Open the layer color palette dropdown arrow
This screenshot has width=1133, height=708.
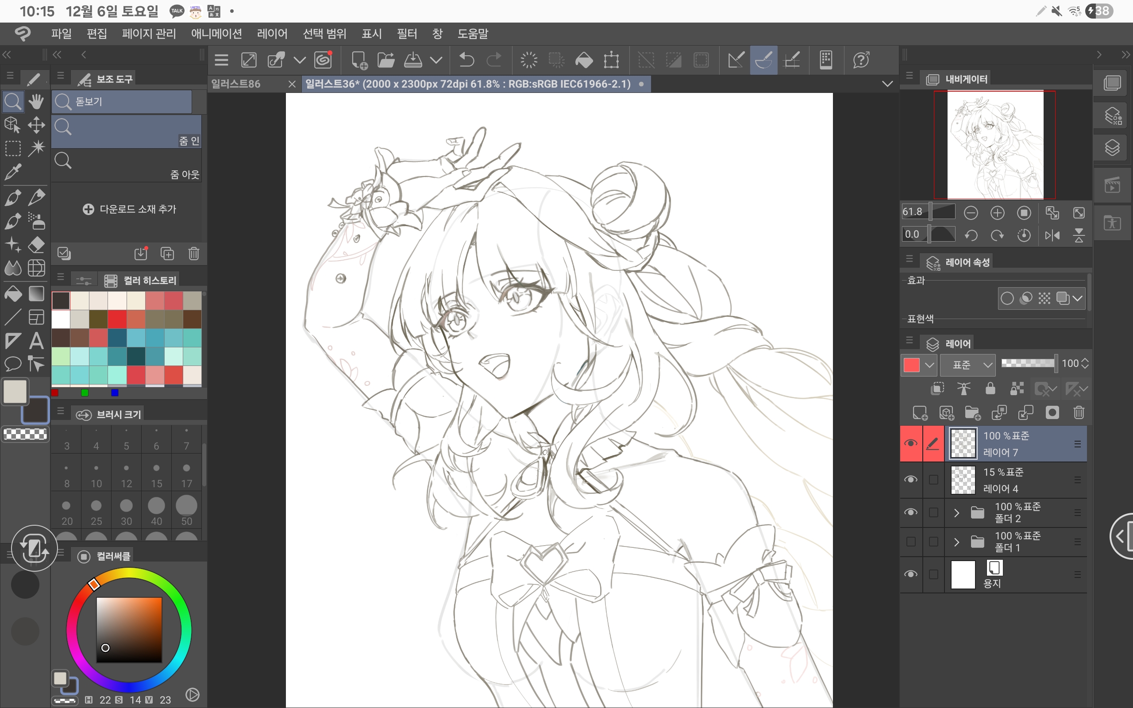coord(930,365)
